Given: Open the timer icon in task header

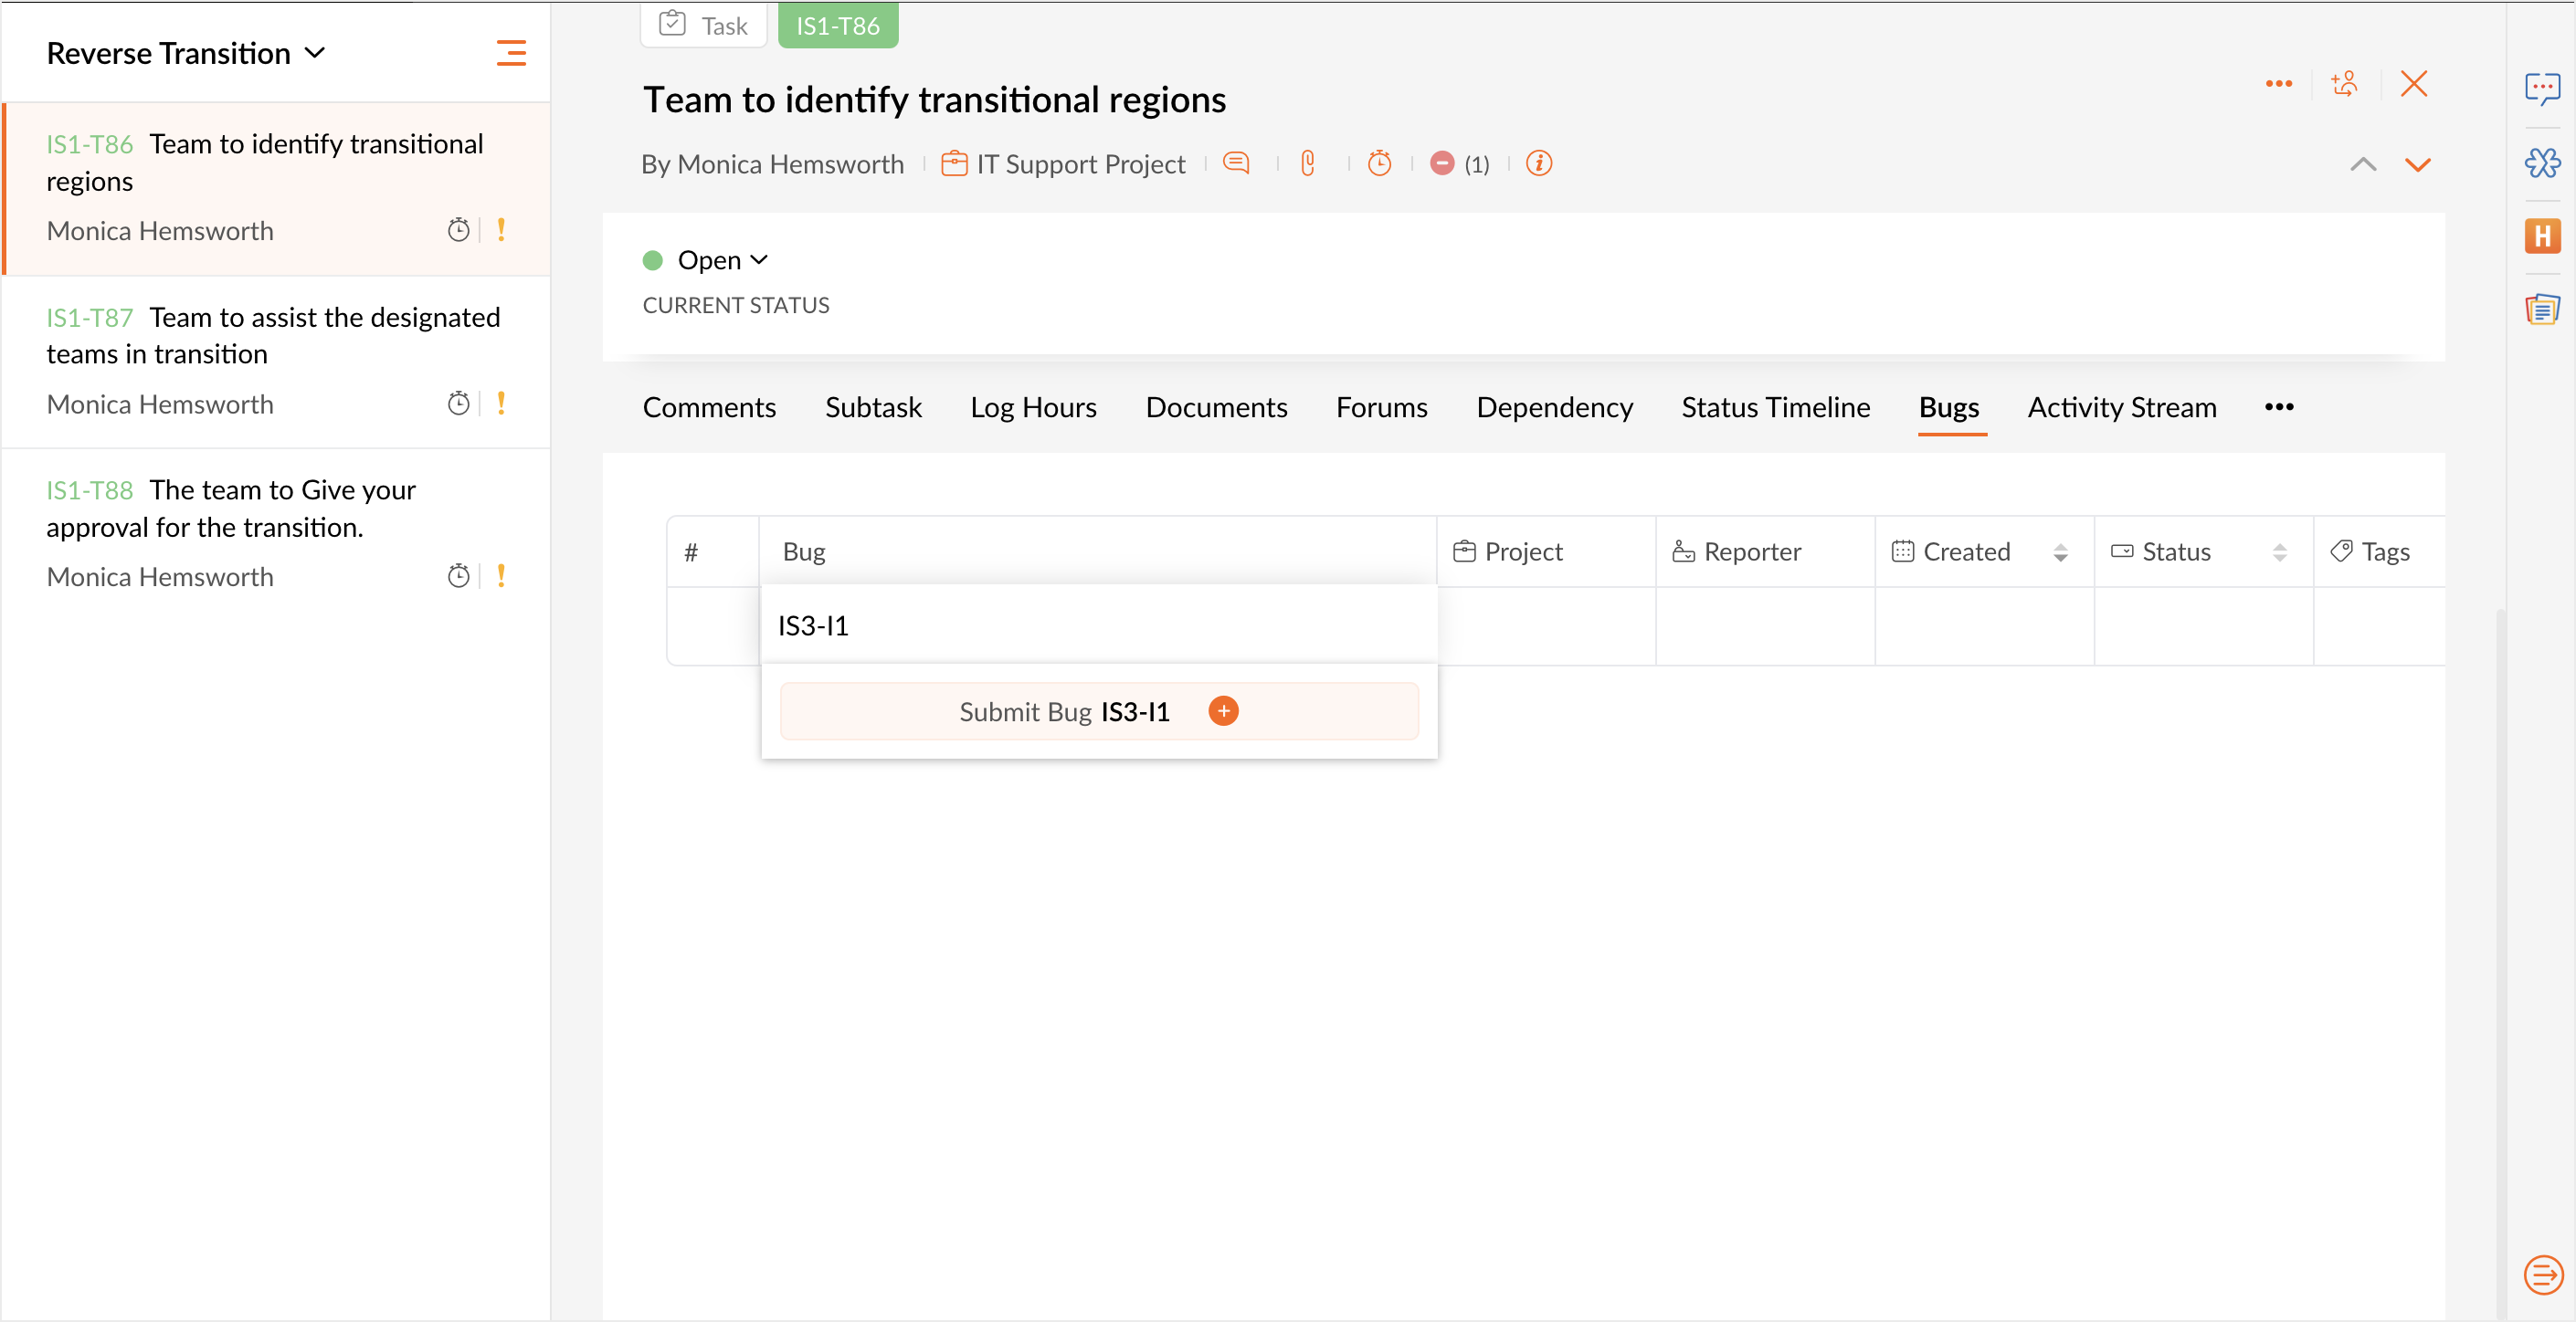Looking at the screenshot, I should (x=1379, y=163).
